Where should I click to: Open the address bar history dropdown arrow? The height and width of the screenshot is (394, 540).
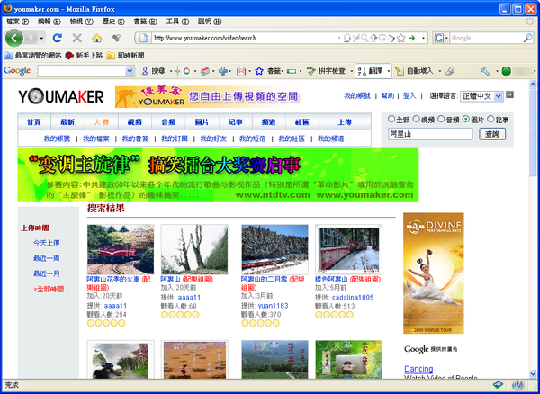pos(423,38)
